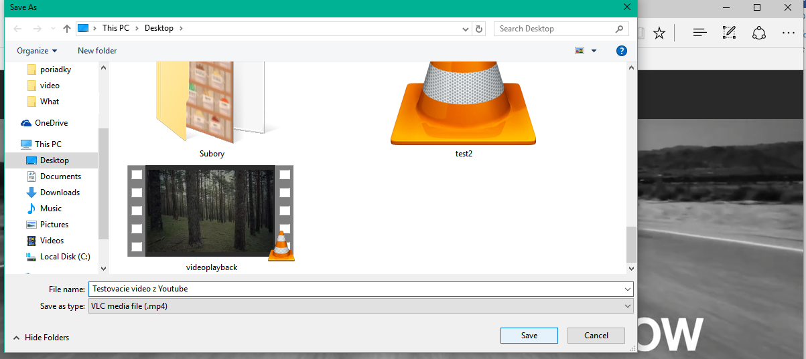
Task: Open Documents in navigation pane
Action: (x=60, y=176)
